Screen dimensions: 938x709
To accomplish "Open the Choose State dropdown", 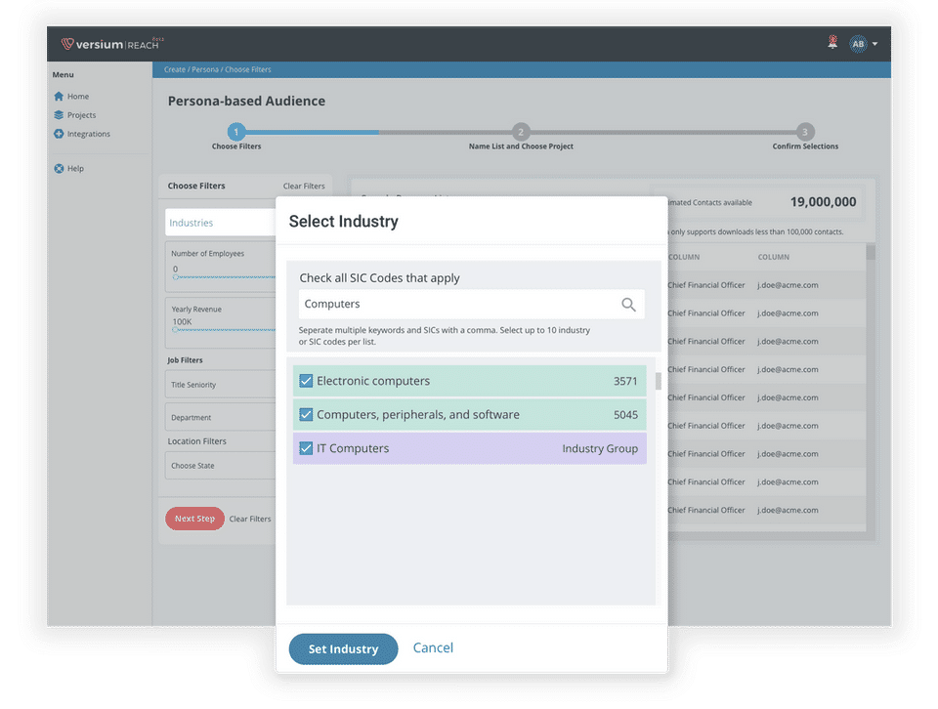I will 220,466.
